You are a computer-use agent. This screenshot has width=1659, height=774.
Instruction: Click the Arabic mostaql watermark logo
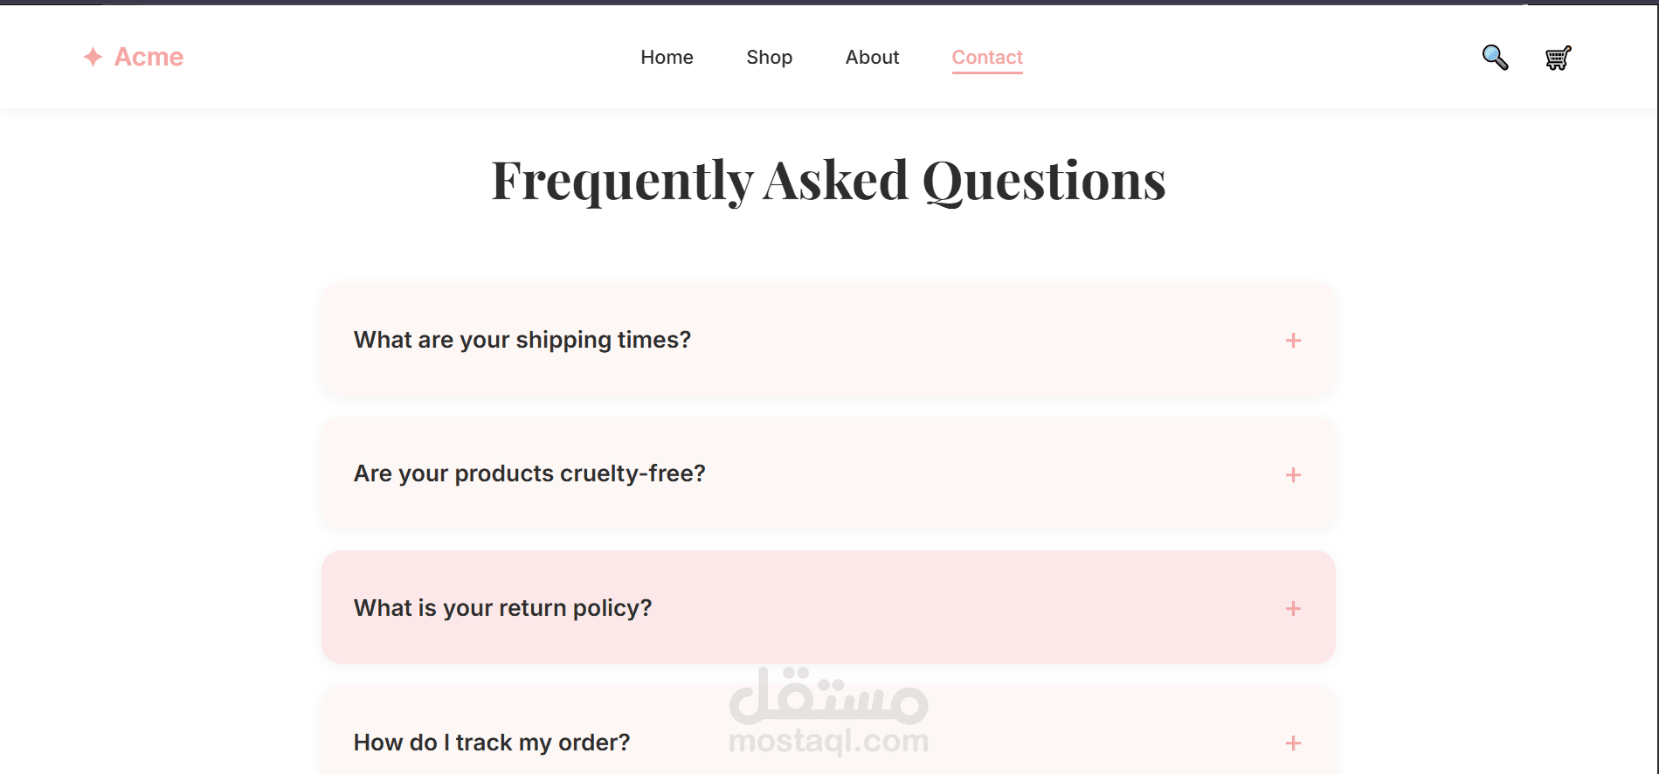pyautogui.click(x=828, y=696)
